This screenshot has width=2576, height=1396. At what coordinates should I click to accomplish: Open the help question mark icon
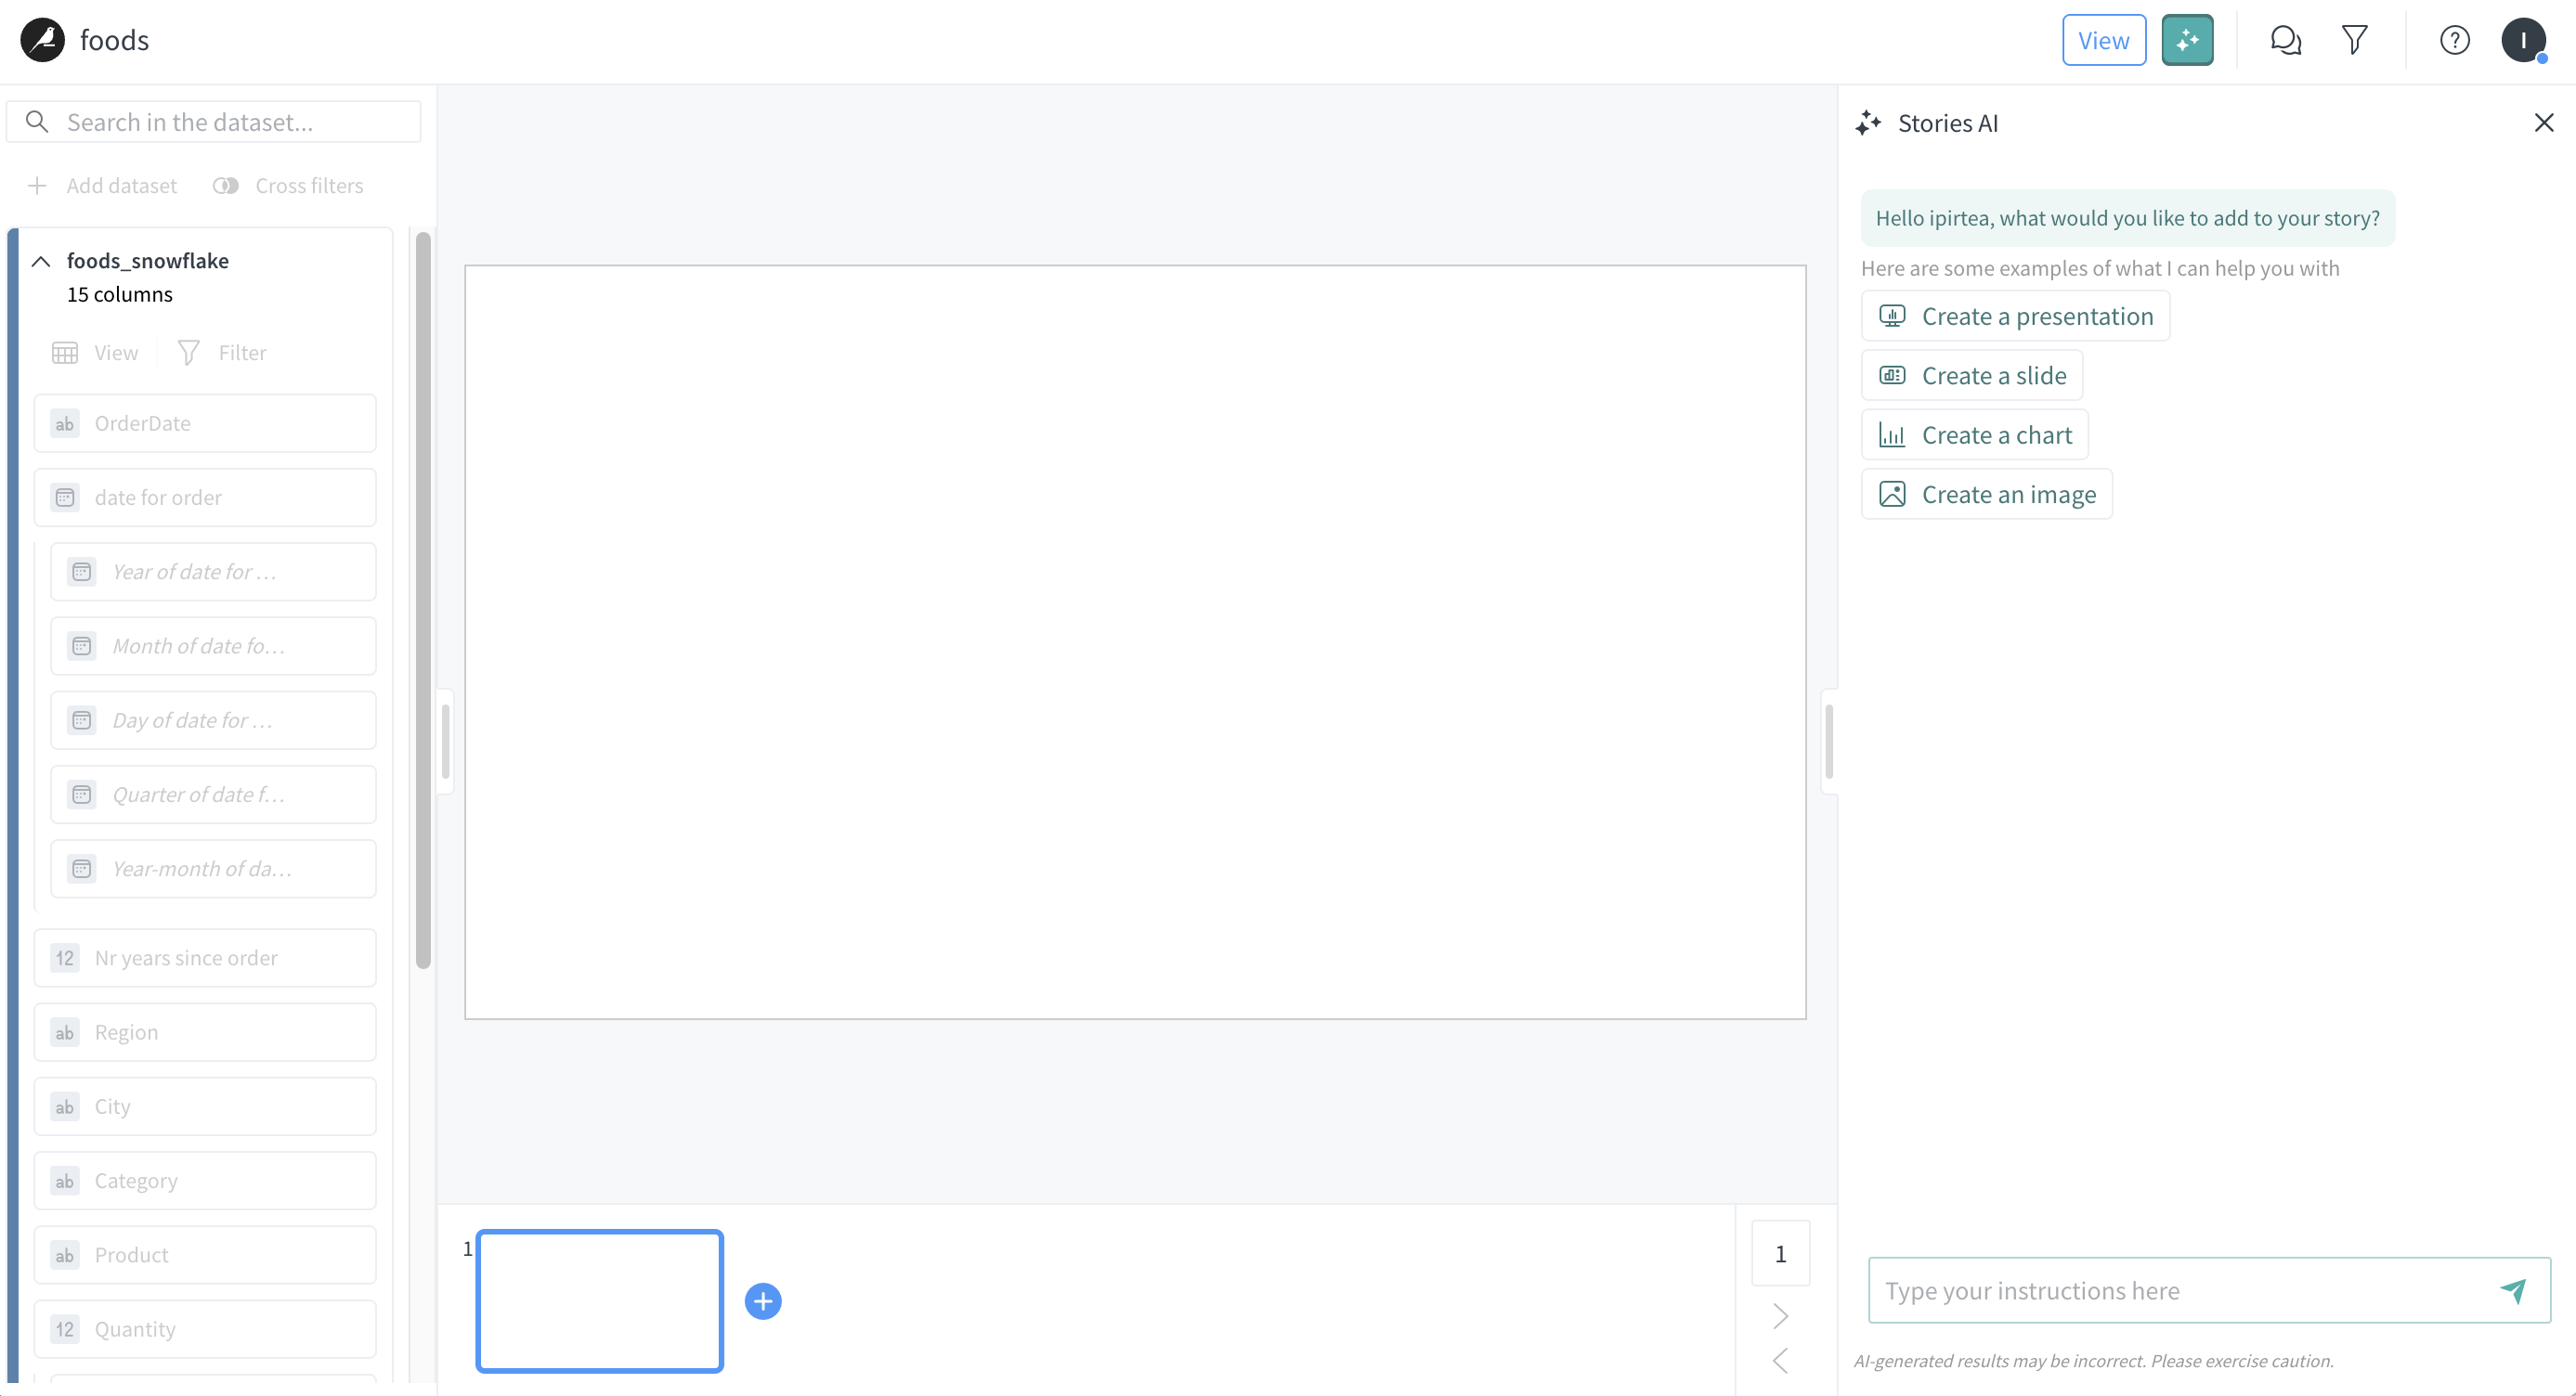click(2454, 40)
